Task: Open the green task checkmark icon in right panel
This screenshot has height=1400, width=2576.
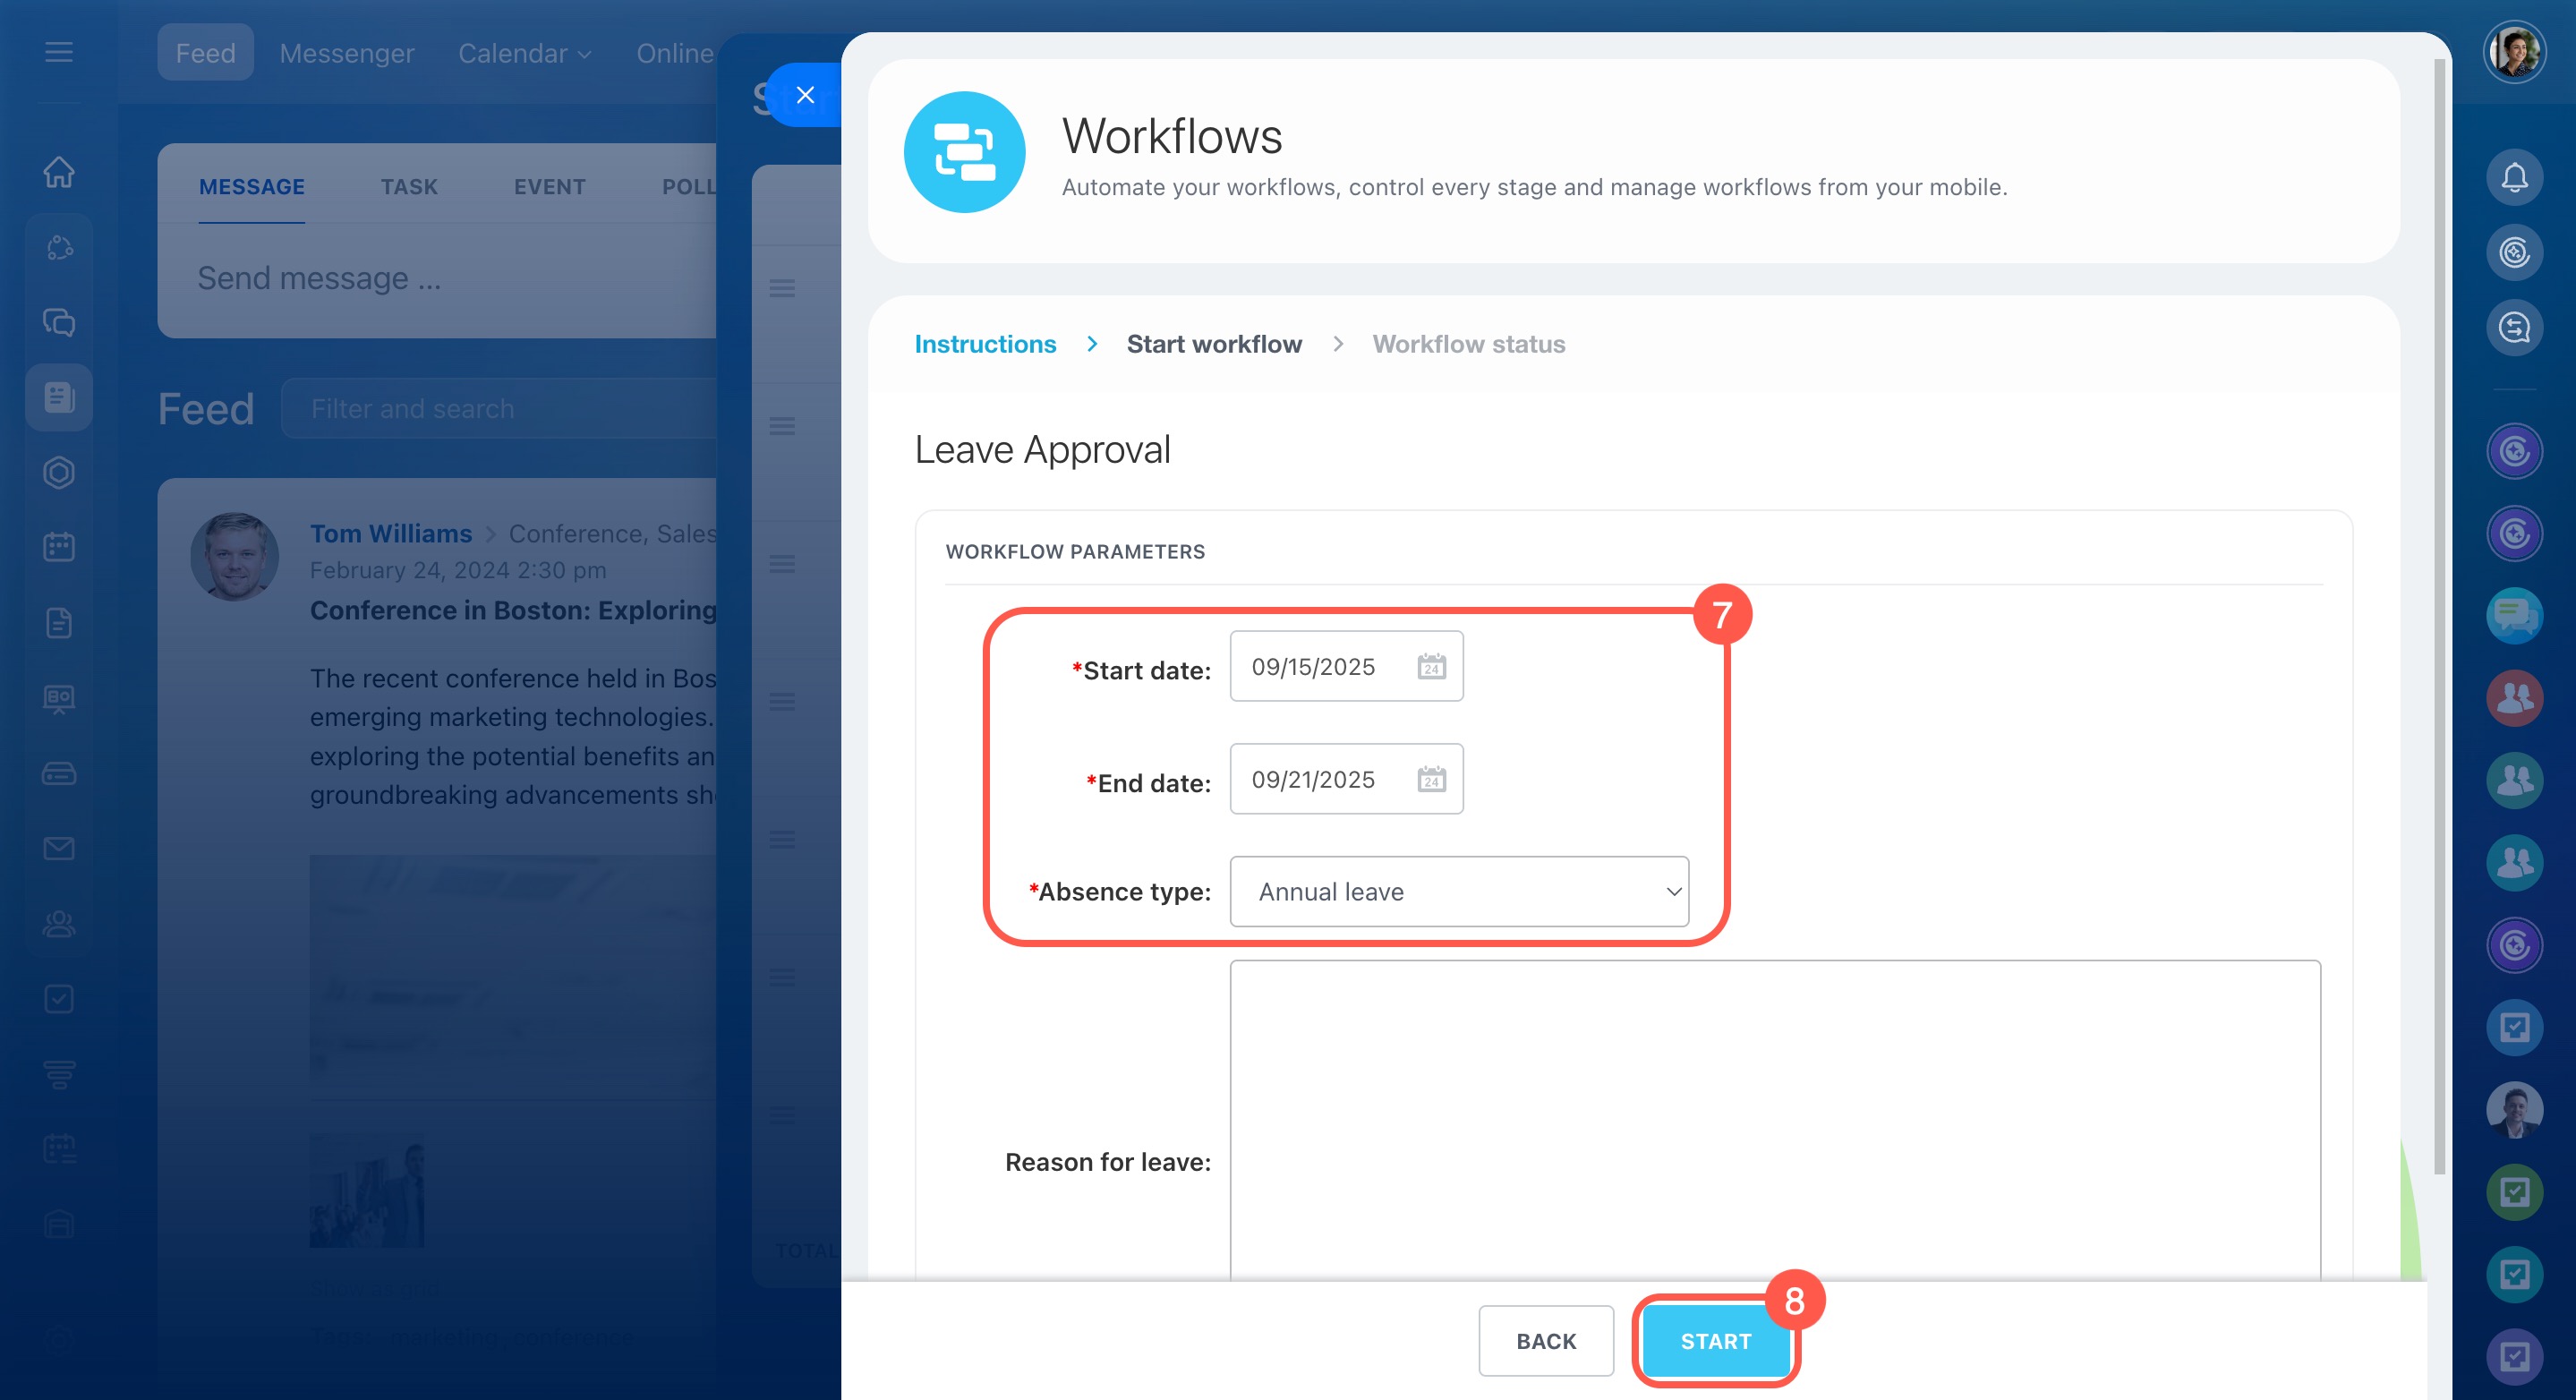Action: point(2514,1191)
